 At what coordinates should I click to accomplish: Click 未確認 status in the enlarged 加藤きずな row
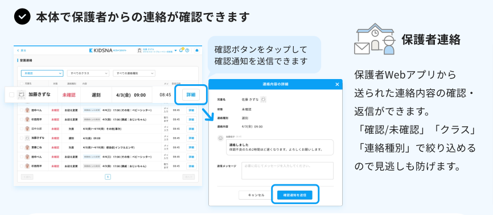tap(69, 94)
